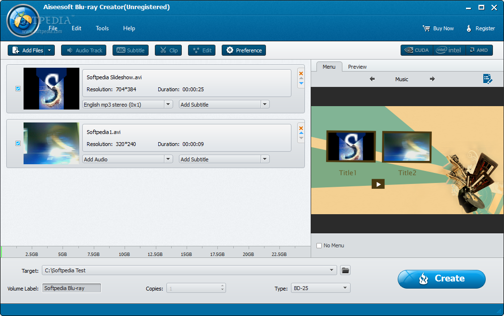The height and width of the screenshot is (316, 504).
Task: Click the Create burn button
Action: (441, 279)
